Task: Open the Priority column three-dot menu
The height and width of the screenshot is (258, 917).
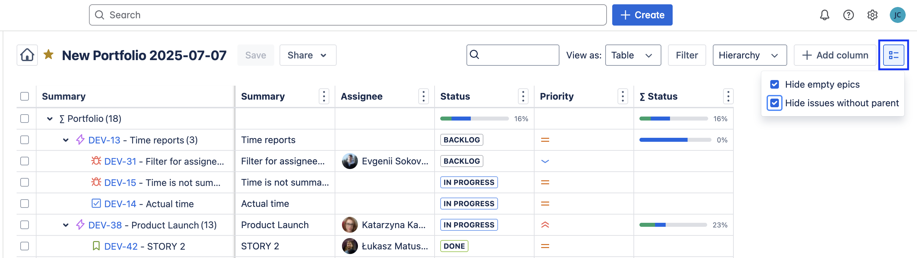Action: 622,96
